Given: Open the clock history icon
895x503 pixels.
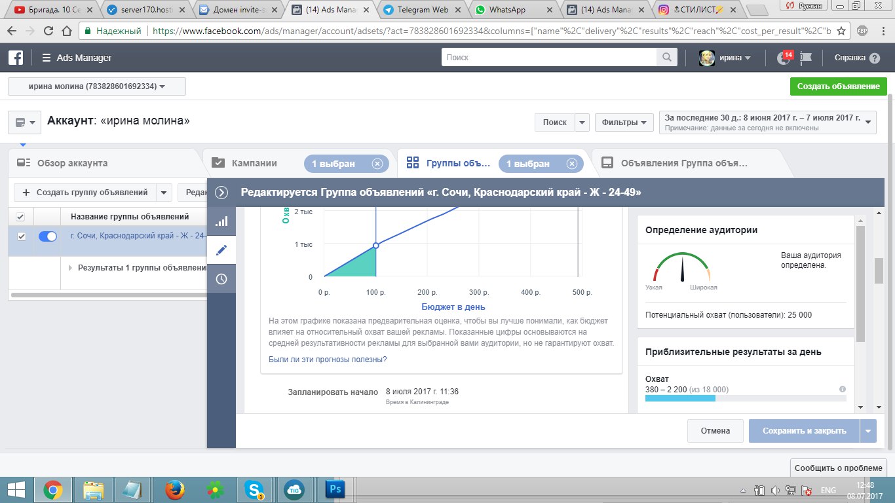Looking at the screenshot, I should click(x=221, y=278).
